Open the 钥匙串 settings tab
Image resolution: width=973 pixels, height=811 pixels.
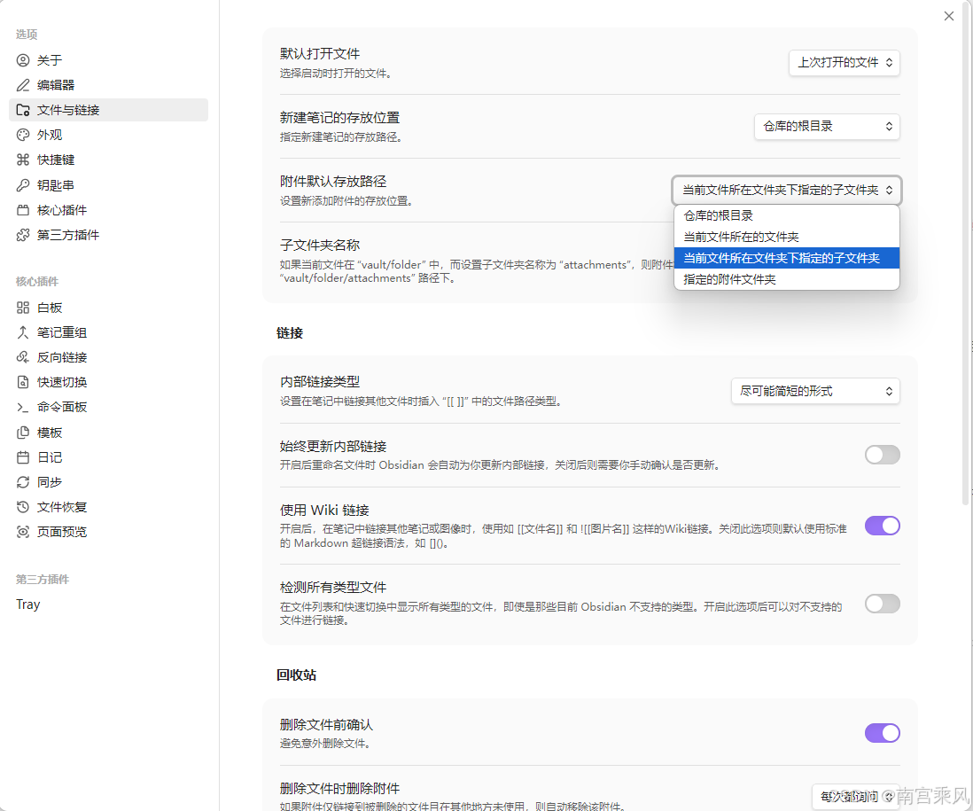(109, 185)
